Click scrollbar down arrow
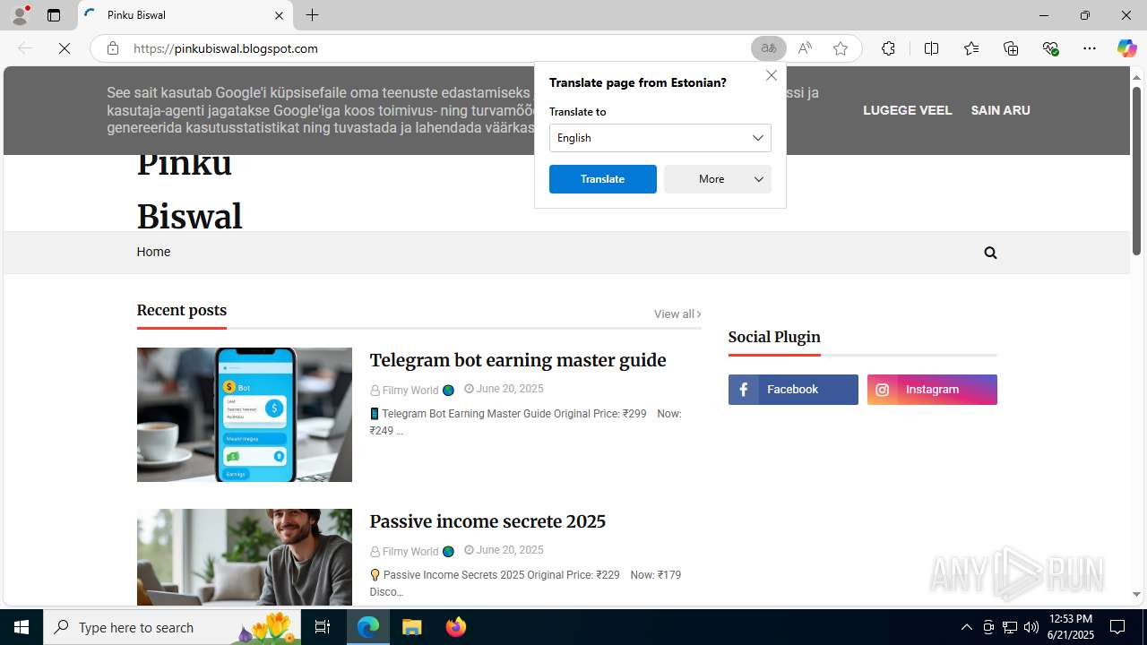Screen dimensions: 1147x645 click(1136, 594)
